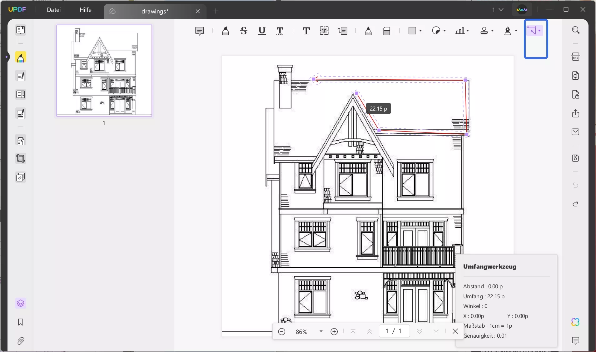This screenshot has height=352, width=596.
Task: Expand the signature pen dropdown arrow
Action: click(516, 31)
